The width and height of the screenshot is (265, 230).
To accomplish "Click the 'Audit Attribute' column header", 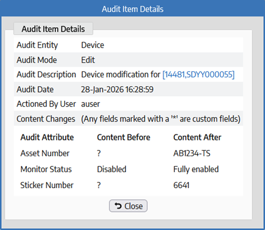I will pos(47,137).
